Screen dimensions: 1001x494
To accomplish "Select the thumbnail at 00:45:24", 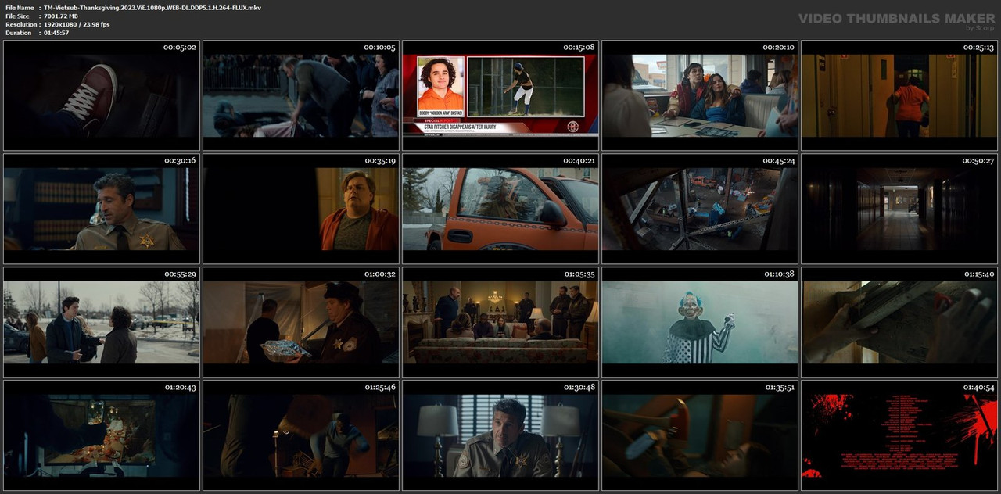I will (x=700, y=209).
